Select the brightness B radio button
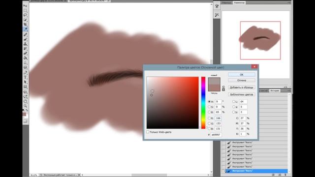The image size is (315, 177). tap(209, 112)
